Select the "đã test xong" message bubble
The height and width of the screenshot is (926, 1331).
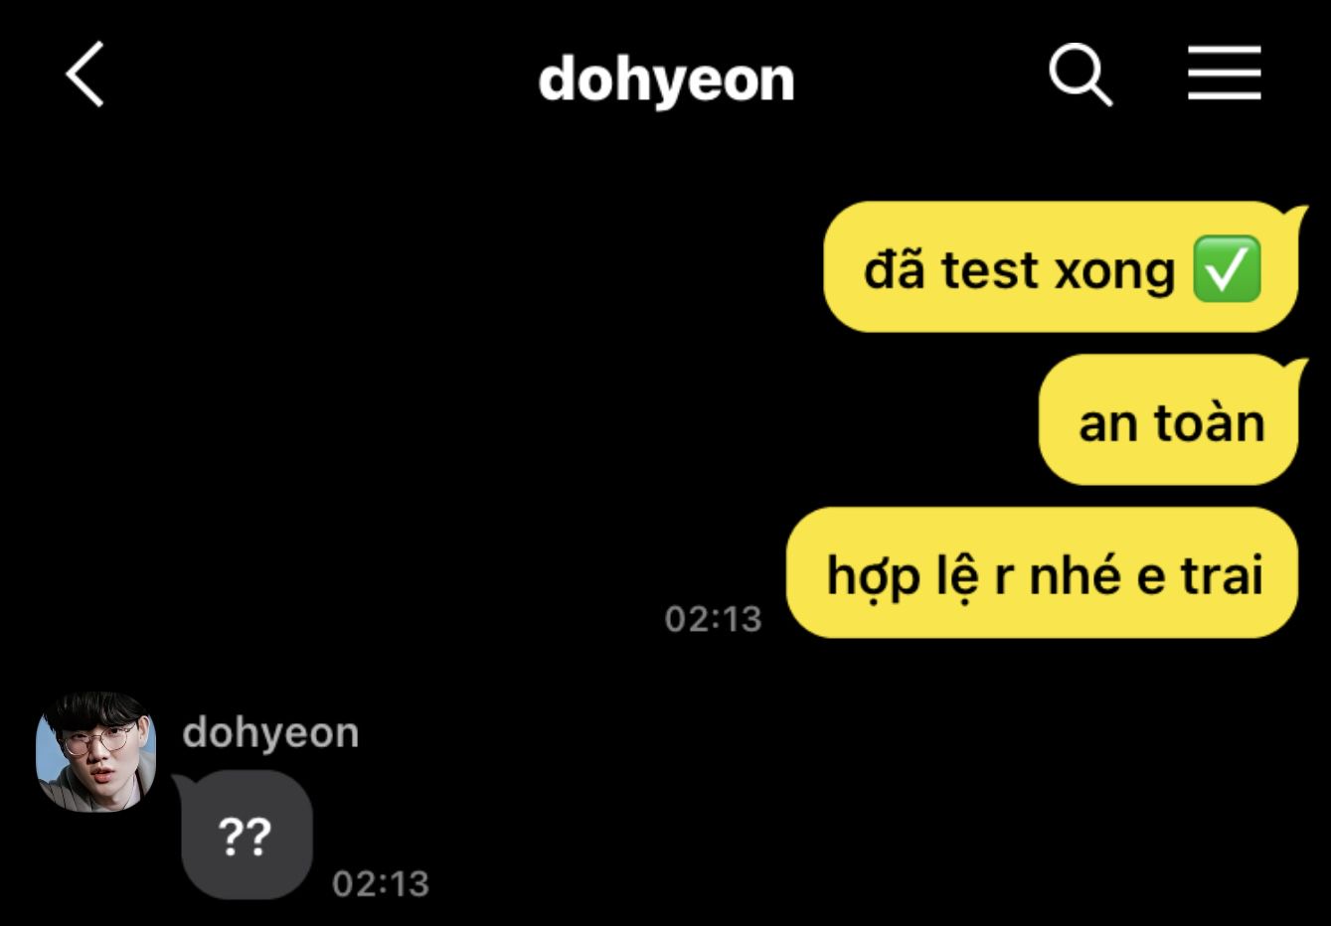[1062, 267]
